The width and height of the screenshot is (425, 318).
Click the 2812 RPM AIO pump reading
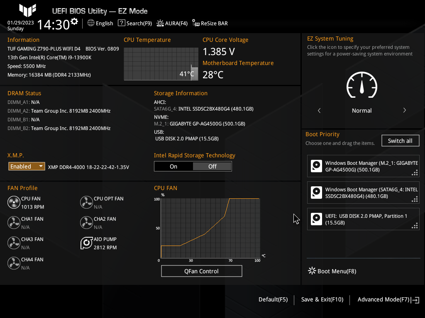tap(105, 248)
